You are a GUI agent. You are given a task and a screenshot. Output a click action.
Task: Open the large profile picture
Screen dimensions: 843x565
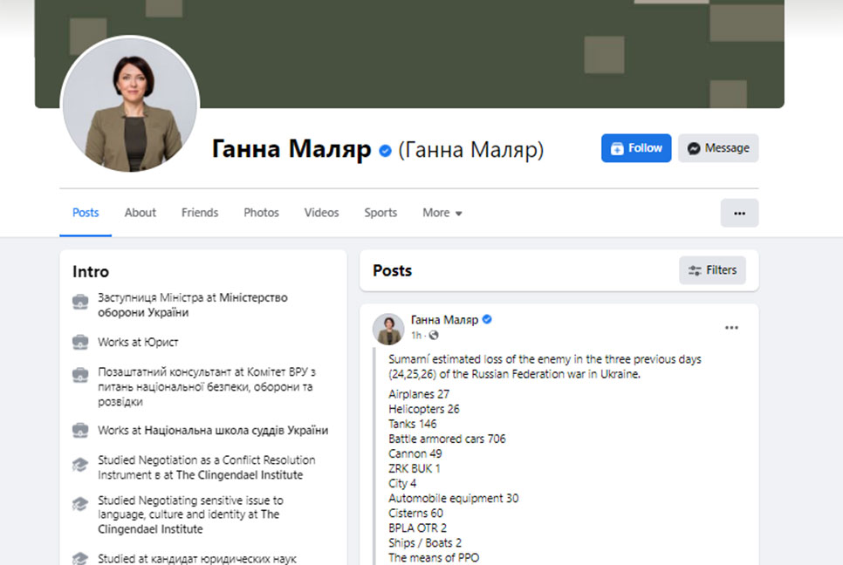130,105
